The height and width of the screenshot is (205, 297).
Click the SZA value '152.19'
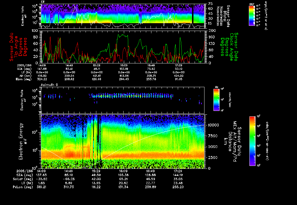pyautogui.click(x=124, y=69)
